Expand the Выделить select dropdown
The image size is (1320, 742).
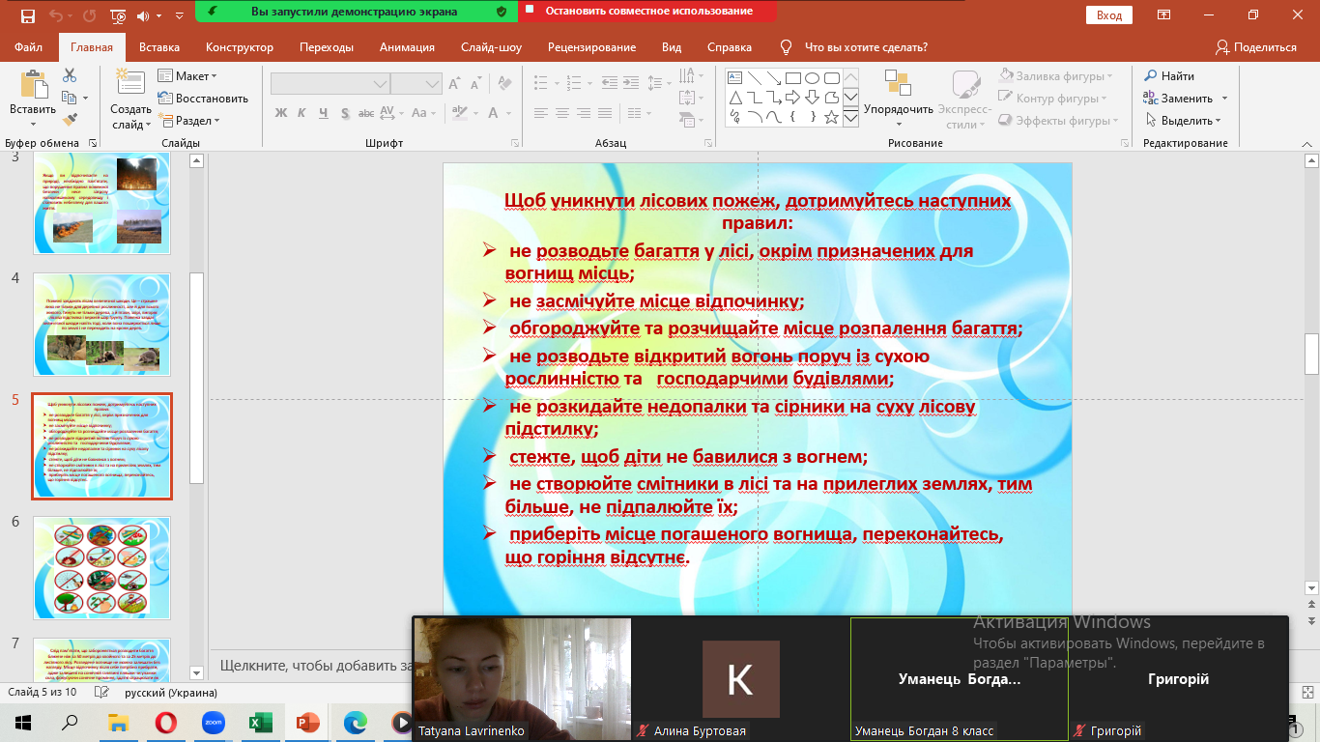point(1185,121)
